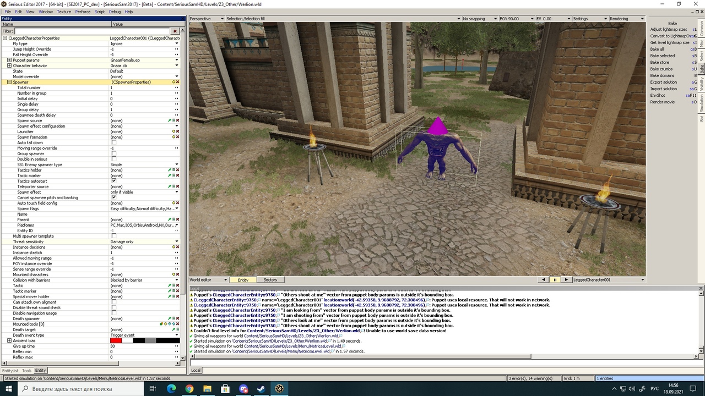Expand the Puppet params group
The image size is (705, 396).
point(9,60)
